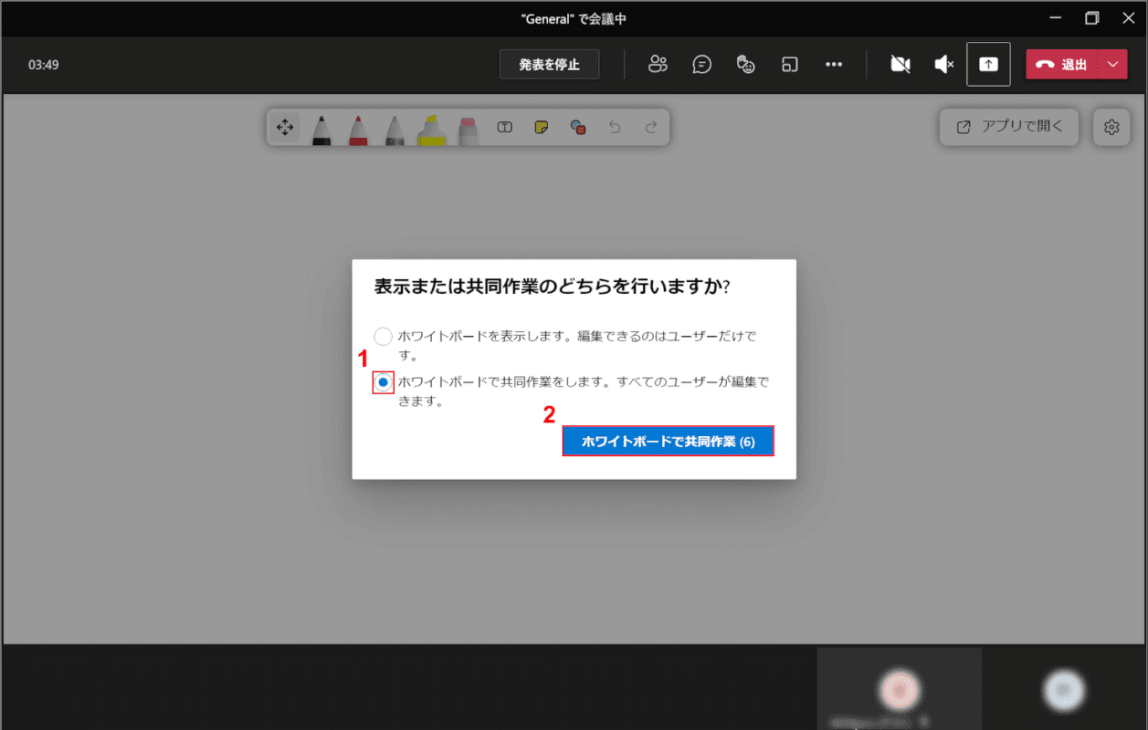Undo last whiteboard action
The image size is (1148, 730).
click(615, 128)
